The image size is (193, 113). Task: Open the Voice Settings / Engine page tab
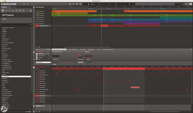(x=59, y=49)
